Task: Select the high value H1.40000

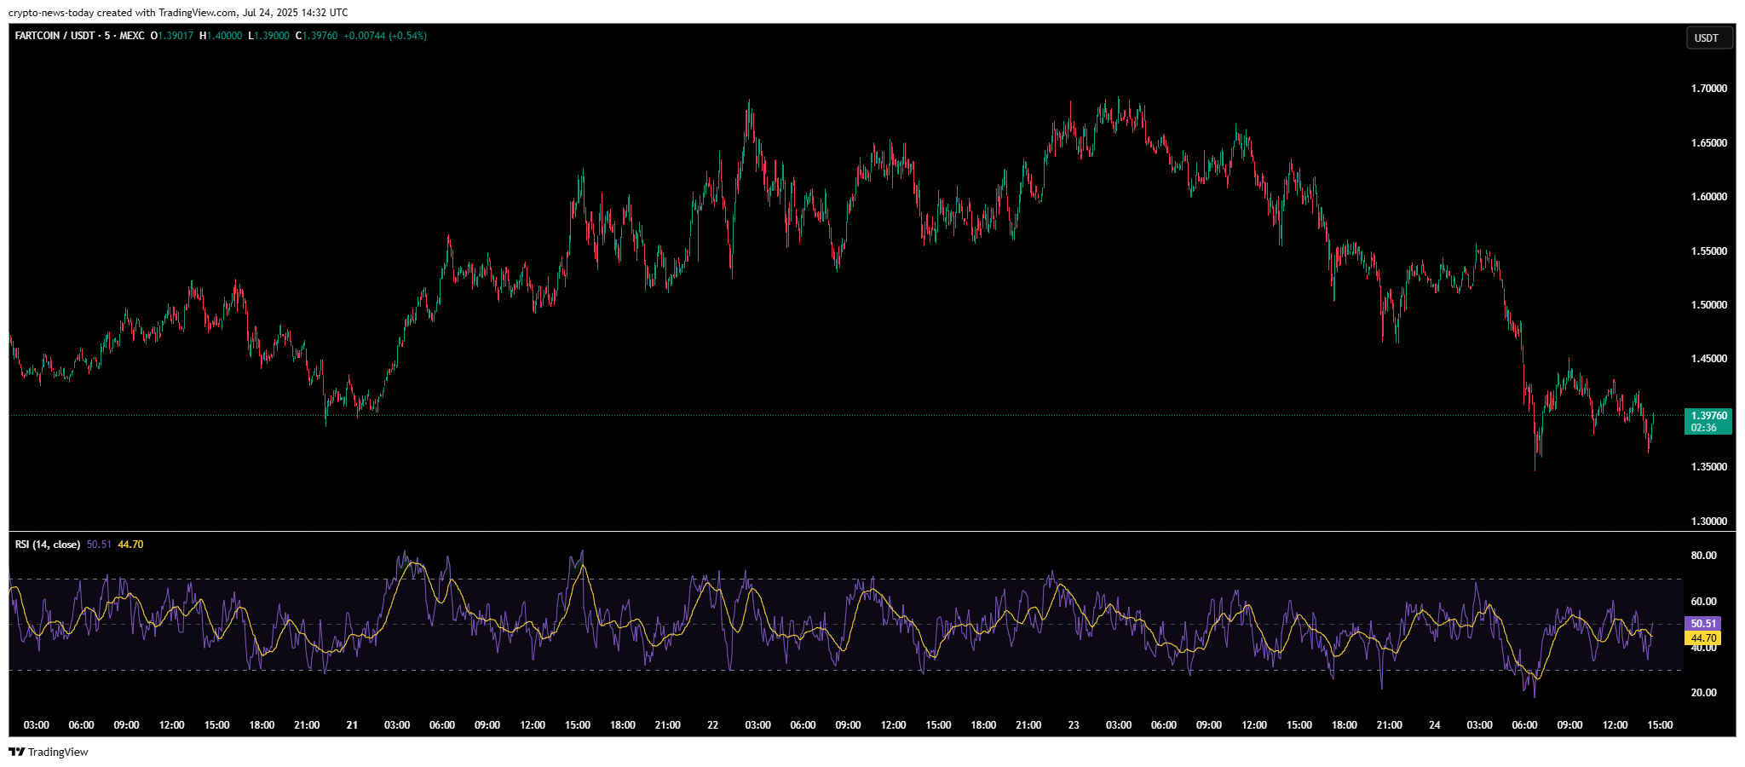Action: (x=221, y=36)
